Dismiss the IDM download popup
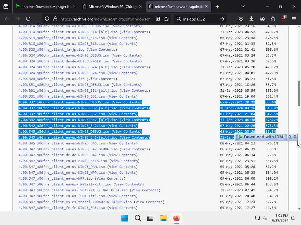The width and height of the screenshot is (301, 225). click(x=295, y=137)
